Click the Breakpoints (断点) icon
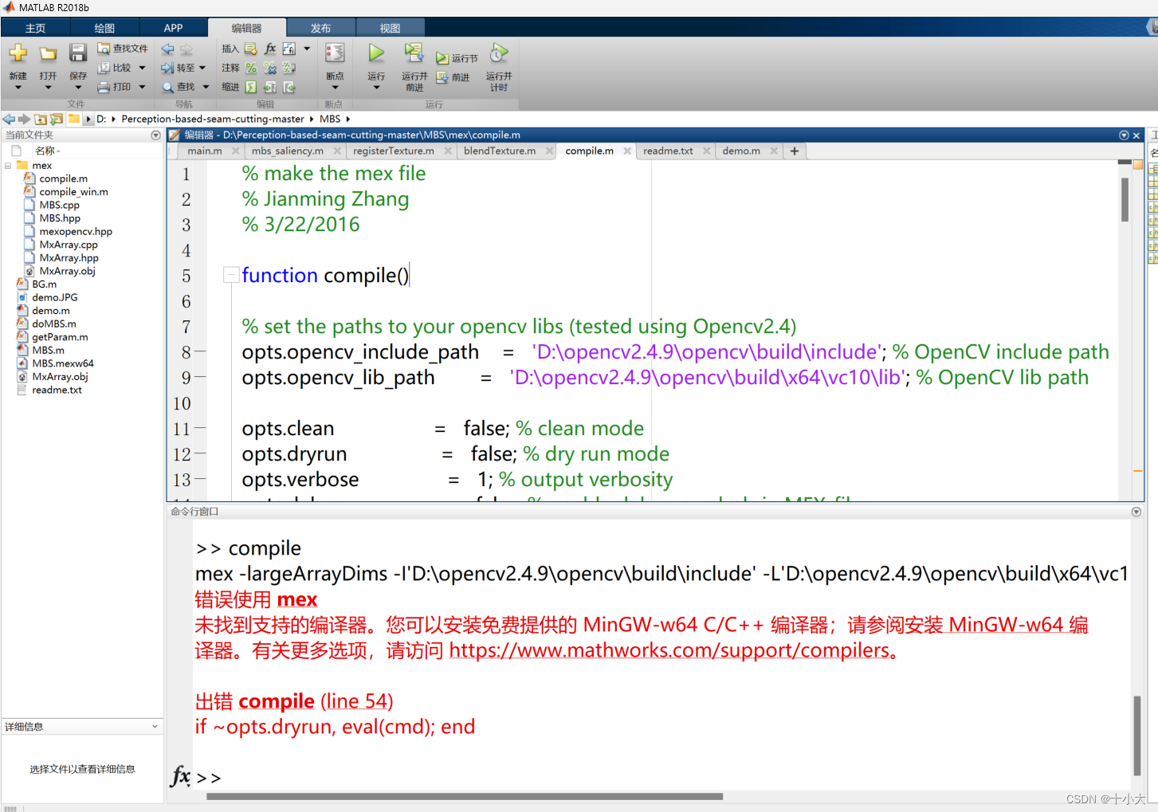Image resolution: width=1158 pixels, height=812 pixels. 335,53
